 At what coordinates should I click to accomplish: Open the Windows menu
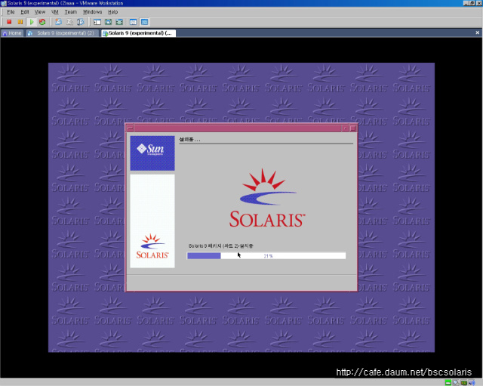click(x=92, y=12)
